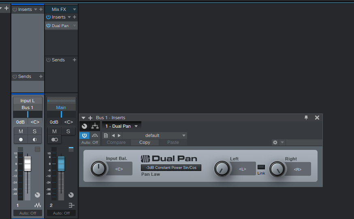Click Compare in plugin toolbar
The width and height of the screenshot is (354, 219).
[x=116, y=142]
